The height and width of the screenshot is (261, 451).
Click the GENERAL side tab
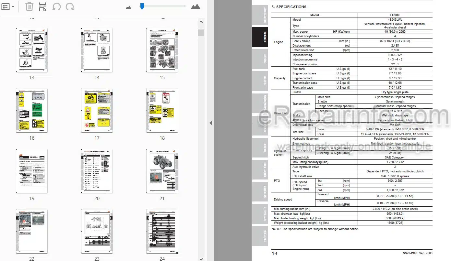click(260, 37)
